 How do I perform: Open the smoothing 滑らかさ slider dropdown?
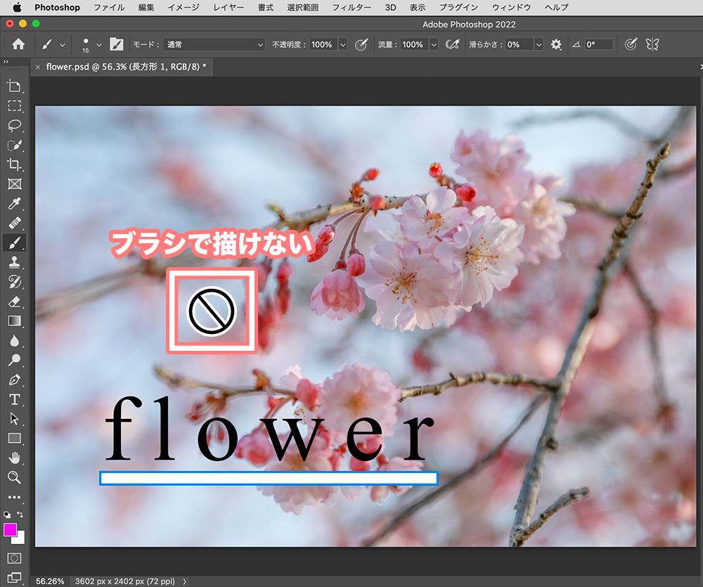pos(539,44)
